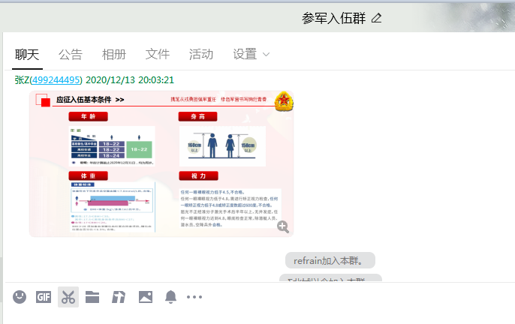This screenshot has height=324, width=515.
Task: Open the 应征入伍基本条件 image
Action: [161, 163]
